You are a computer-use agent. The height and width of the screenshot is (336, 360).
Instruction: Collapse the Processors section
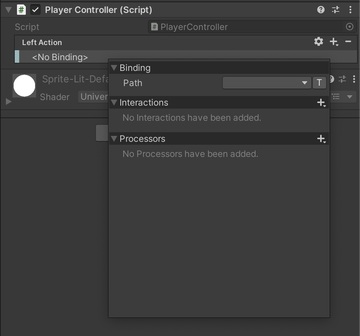click(114, 139)
